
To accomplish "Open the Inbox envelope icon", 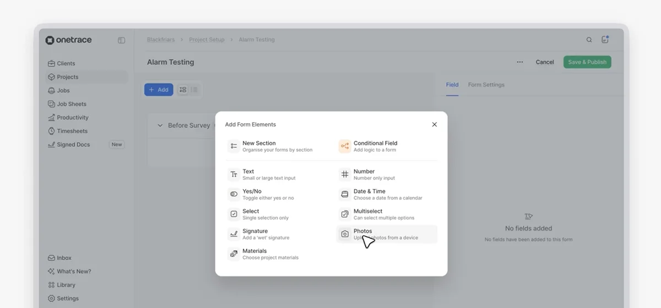I will pyautogui.click(x=51, y=258).
